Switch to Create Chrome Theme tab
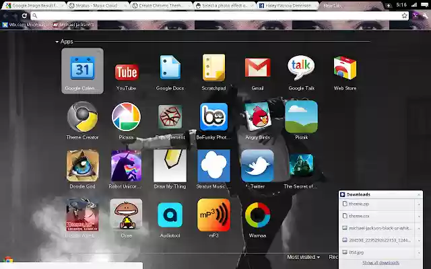This screenshot has width=431, height=269. tap(161, 5)
